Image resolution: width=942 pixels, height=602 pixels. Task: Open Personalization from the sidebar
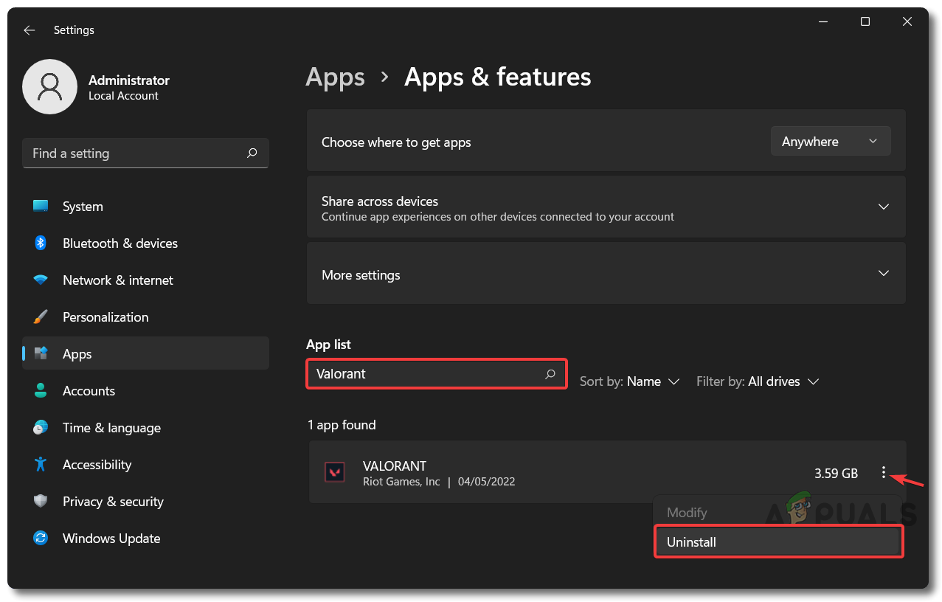point(105,317)
